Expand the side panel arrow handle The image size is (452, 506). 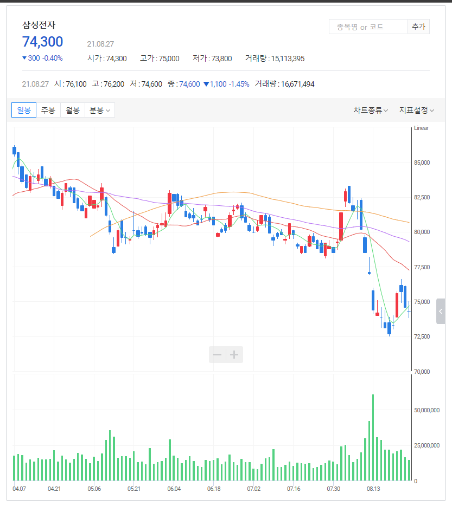(x=441, y=311)
